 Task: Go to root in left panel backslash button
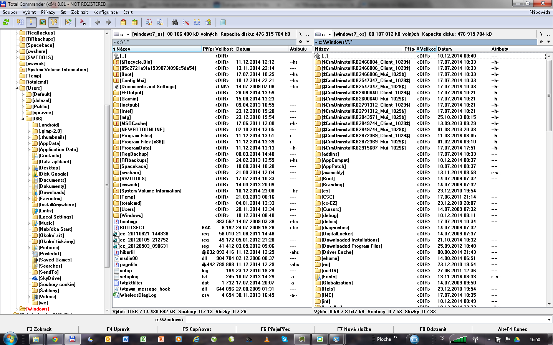300,34
